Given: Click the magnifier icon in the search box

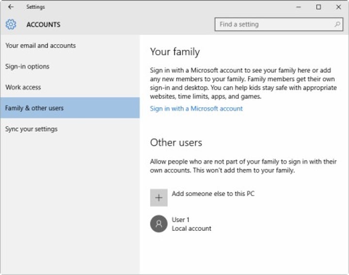Looking at the screenshot, I should pos(337,24).
